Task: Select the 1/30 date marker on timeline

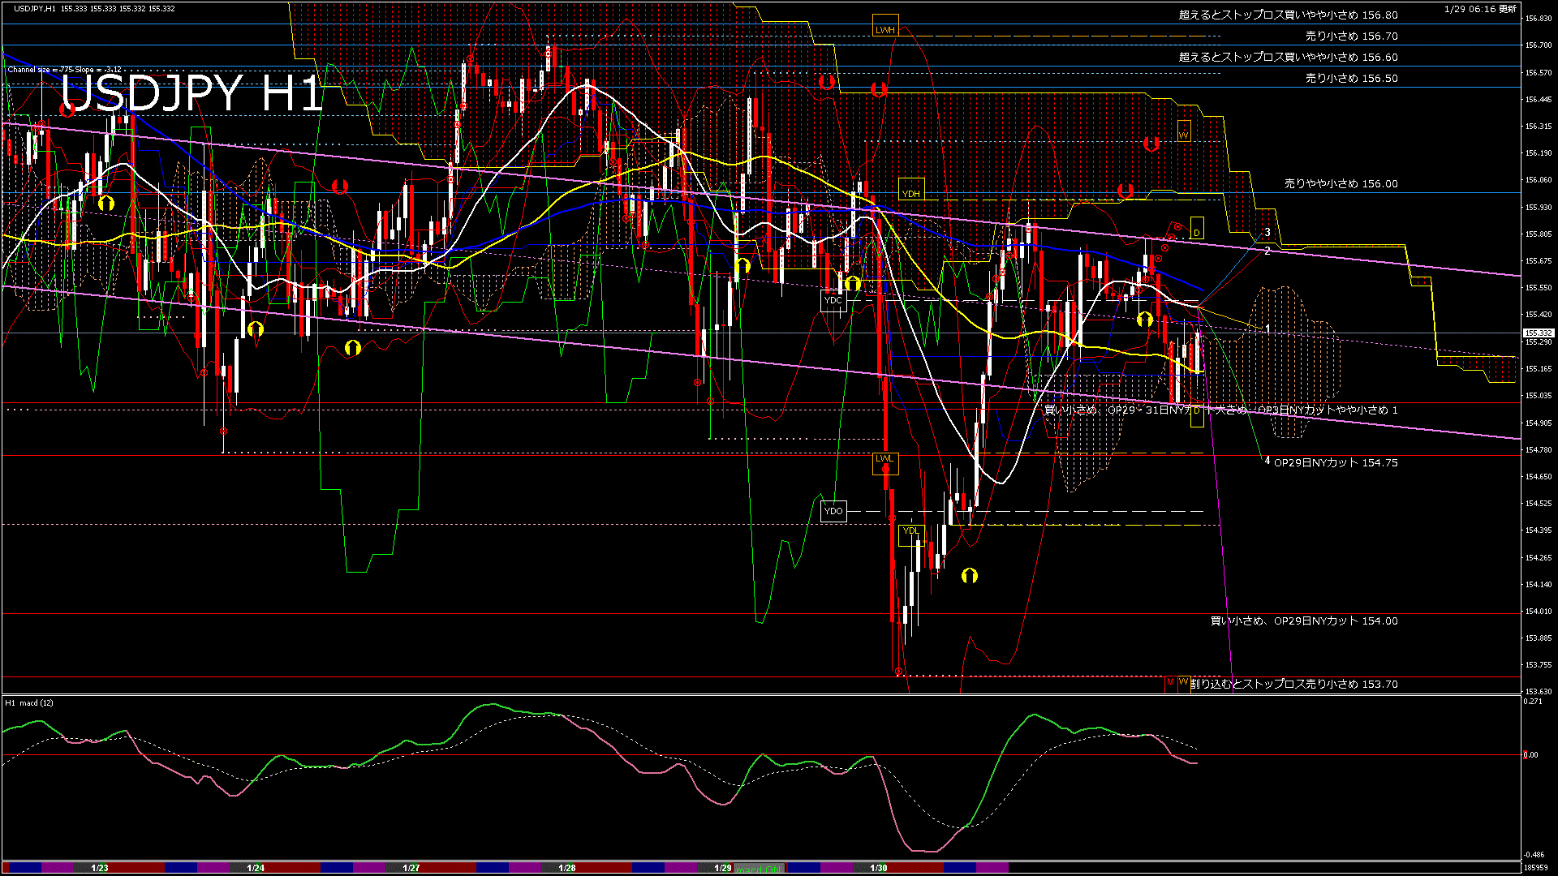Action: pyautogui.click(x=878, y=868)
